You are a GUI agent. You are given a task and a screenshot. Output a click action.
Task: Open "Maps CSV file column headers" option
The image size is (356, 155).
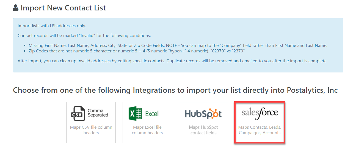[91, 130]
